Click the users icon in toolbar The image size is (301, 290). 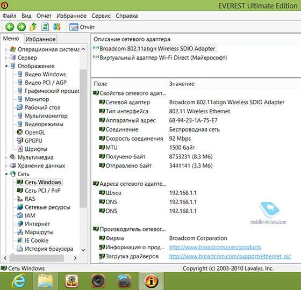coord(57,27)
